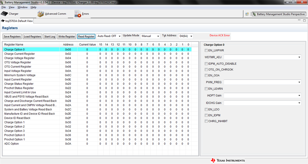Click the Current Value column header
Image resolution: width=308 pixels, height=164 pixels.
pos(87,45)
